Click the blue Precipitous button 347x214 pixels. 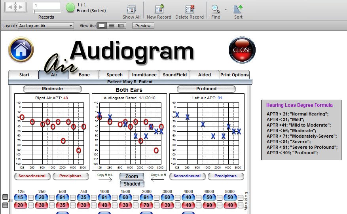(x=226, y=176)
